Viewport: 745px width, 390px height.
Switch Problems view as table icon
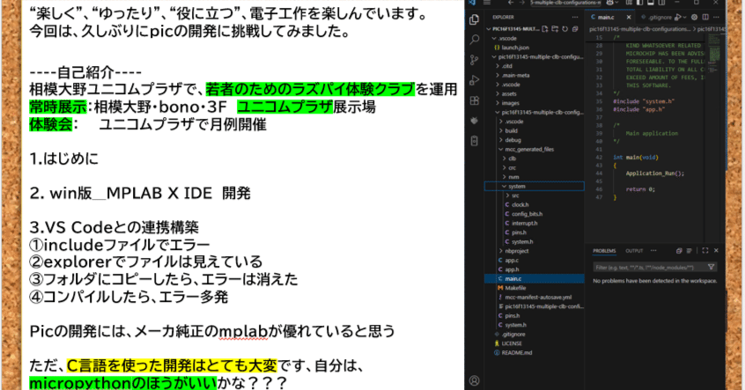[689, 251]
